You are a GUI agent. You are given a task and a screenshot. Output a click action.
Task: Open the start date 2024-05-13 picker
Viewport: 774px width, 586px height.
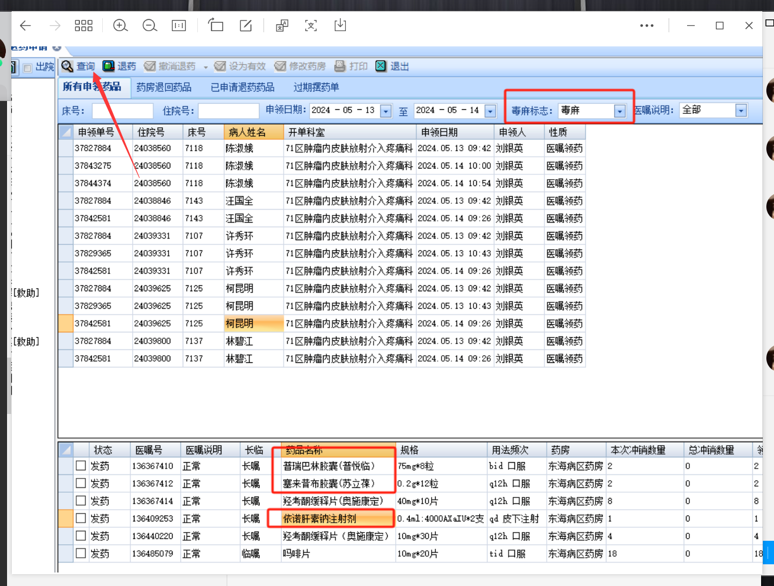(x=386, y=111)
